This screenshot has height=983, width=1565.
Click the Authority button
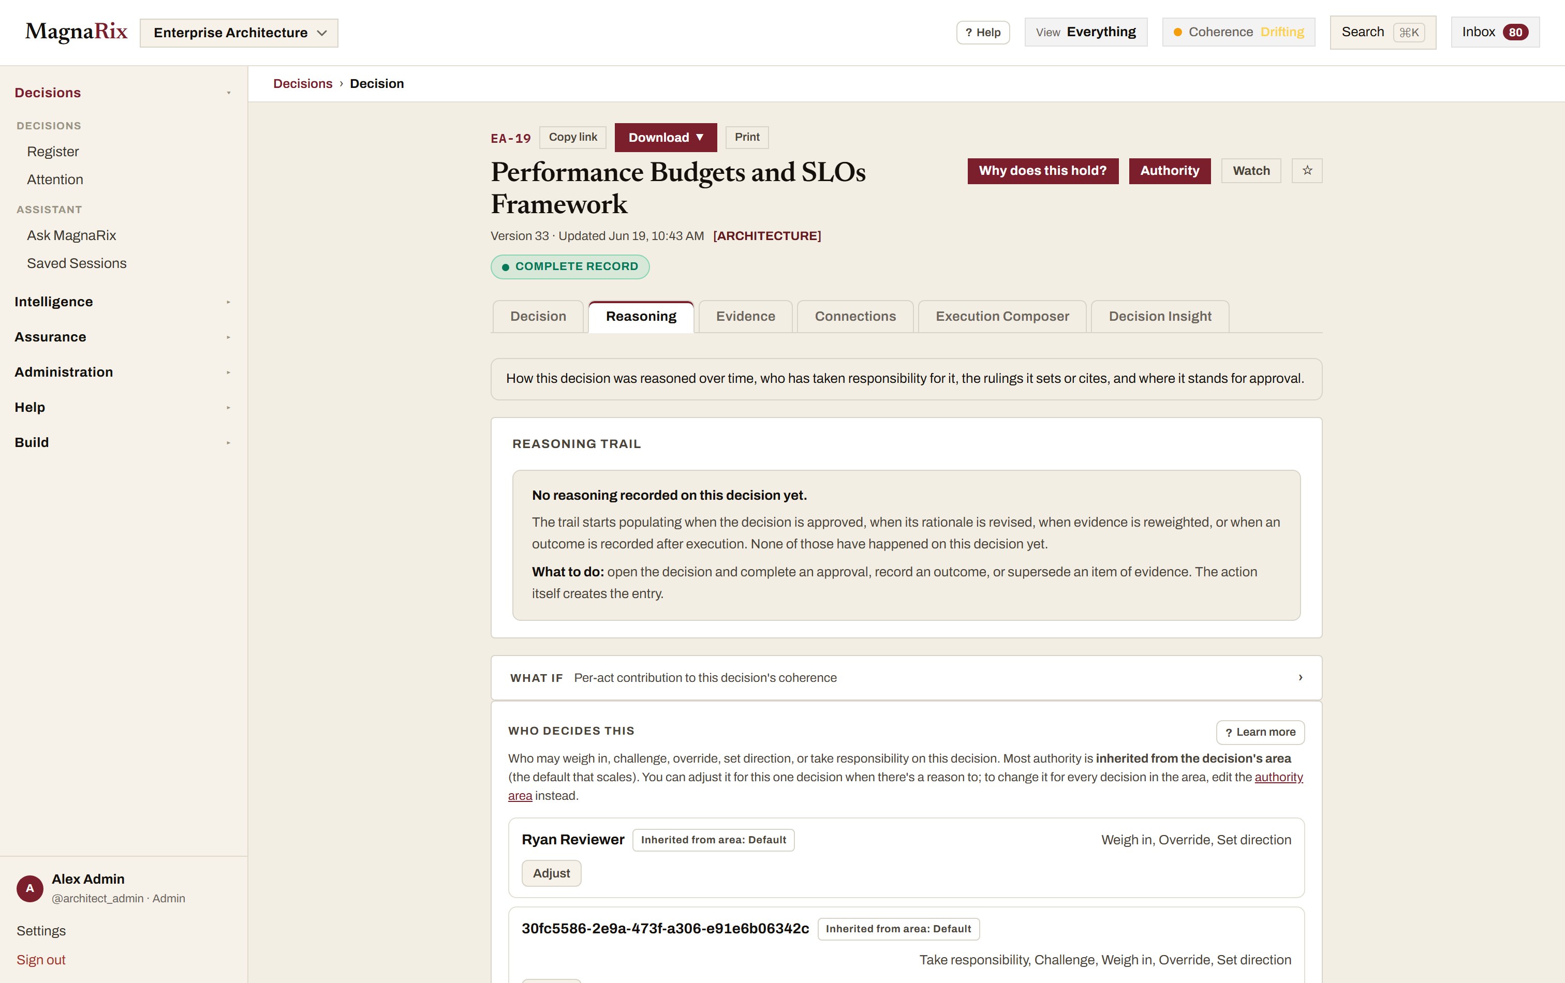click(1169, 171)
